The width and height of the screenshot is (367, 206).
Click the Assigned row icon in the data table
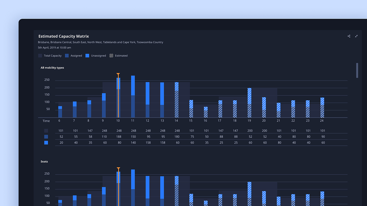point(46,137)
